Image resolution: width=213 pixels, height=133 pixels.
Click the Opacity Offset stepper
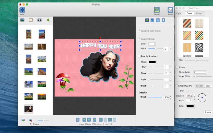[170, 97]
